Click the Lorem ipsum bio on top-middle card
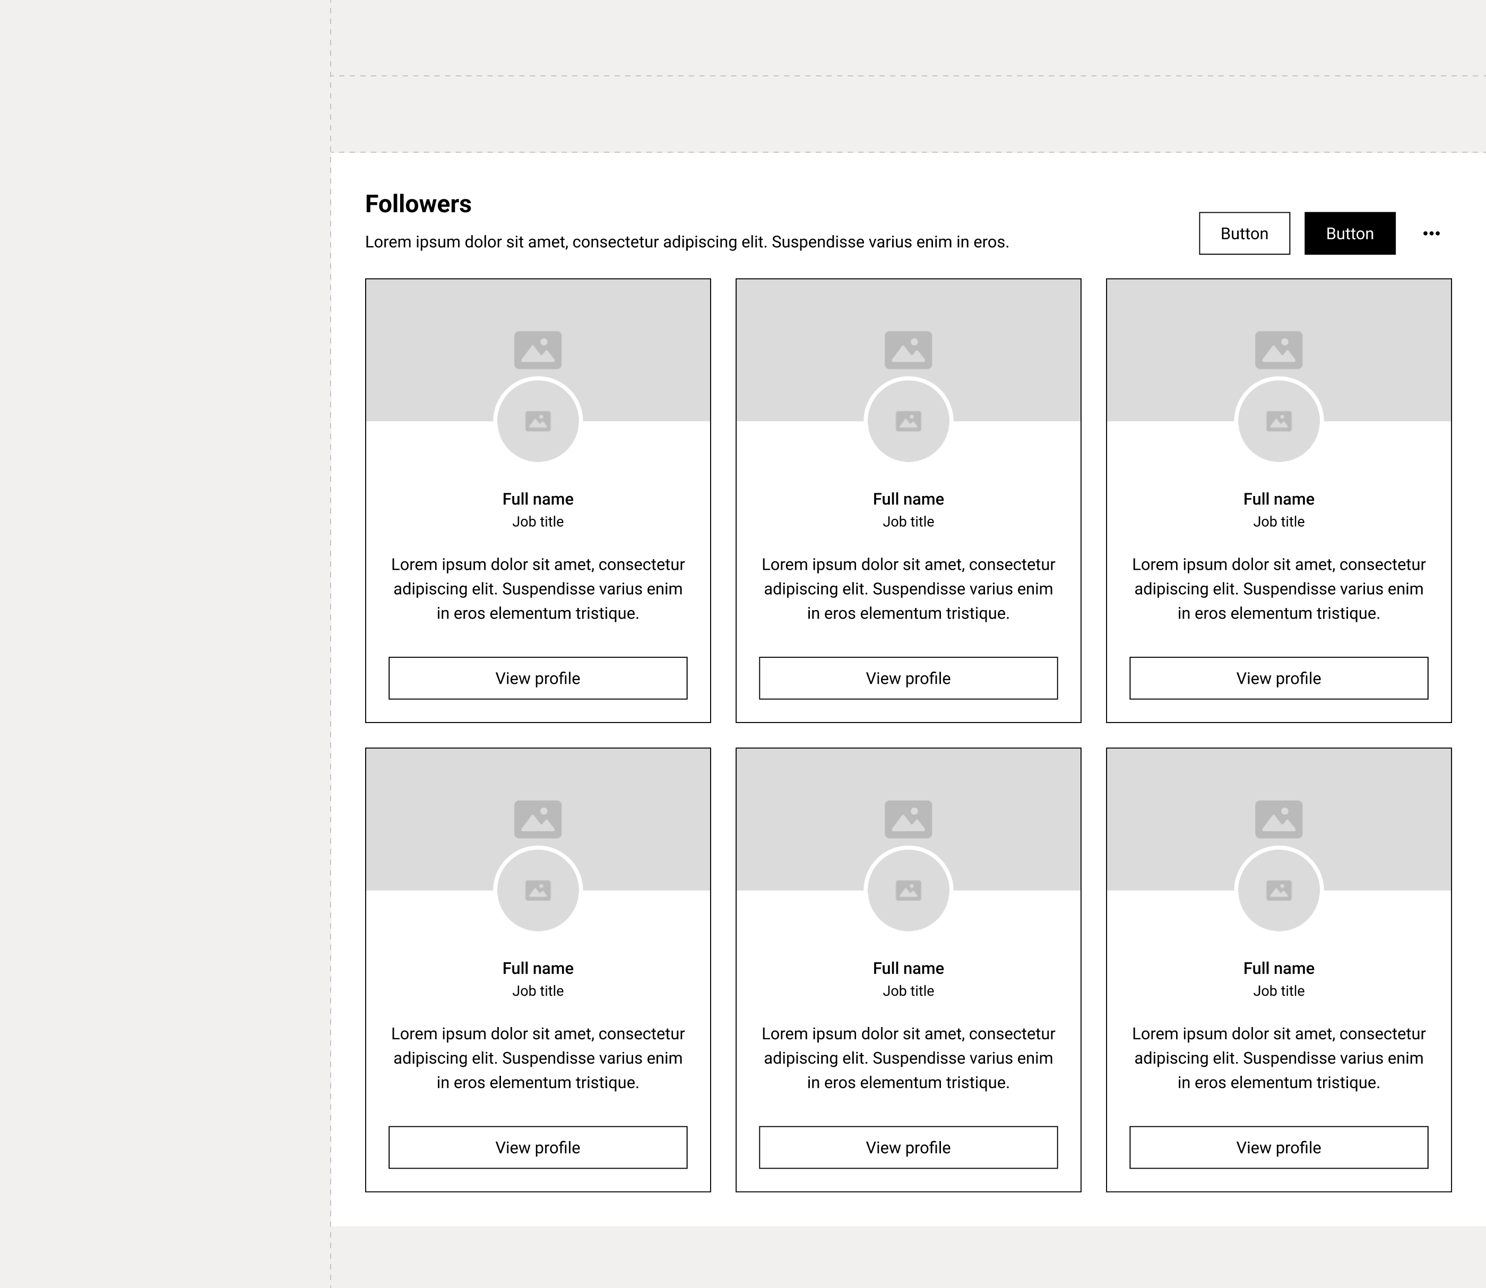The height and width of the screenshot is (1288, 1486). 908,589
